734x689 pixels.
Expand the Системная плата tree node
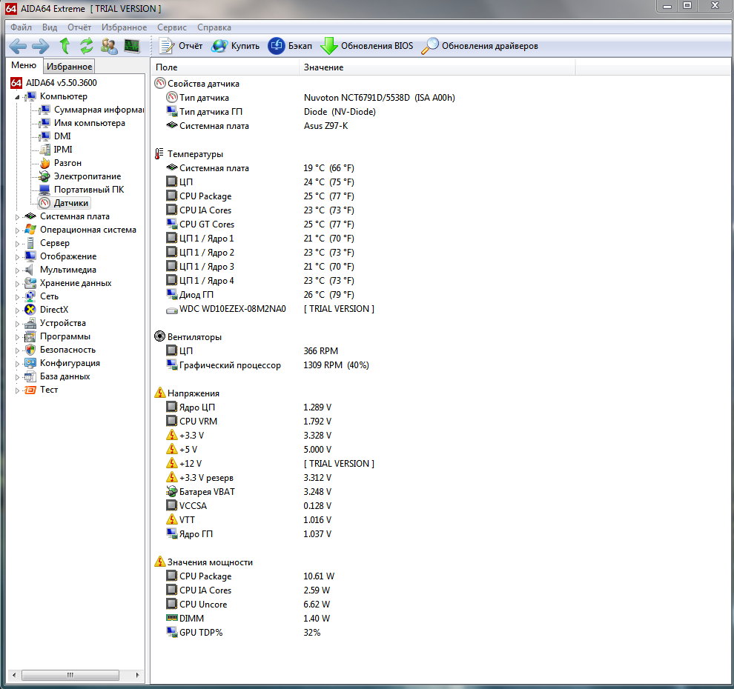coord(18,216)
